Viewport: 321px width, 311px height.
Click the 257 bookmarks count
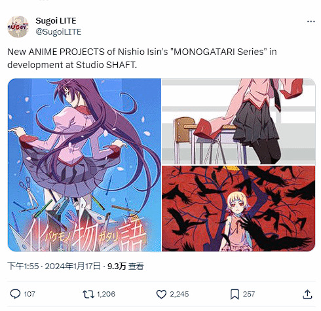click(249, 294)
